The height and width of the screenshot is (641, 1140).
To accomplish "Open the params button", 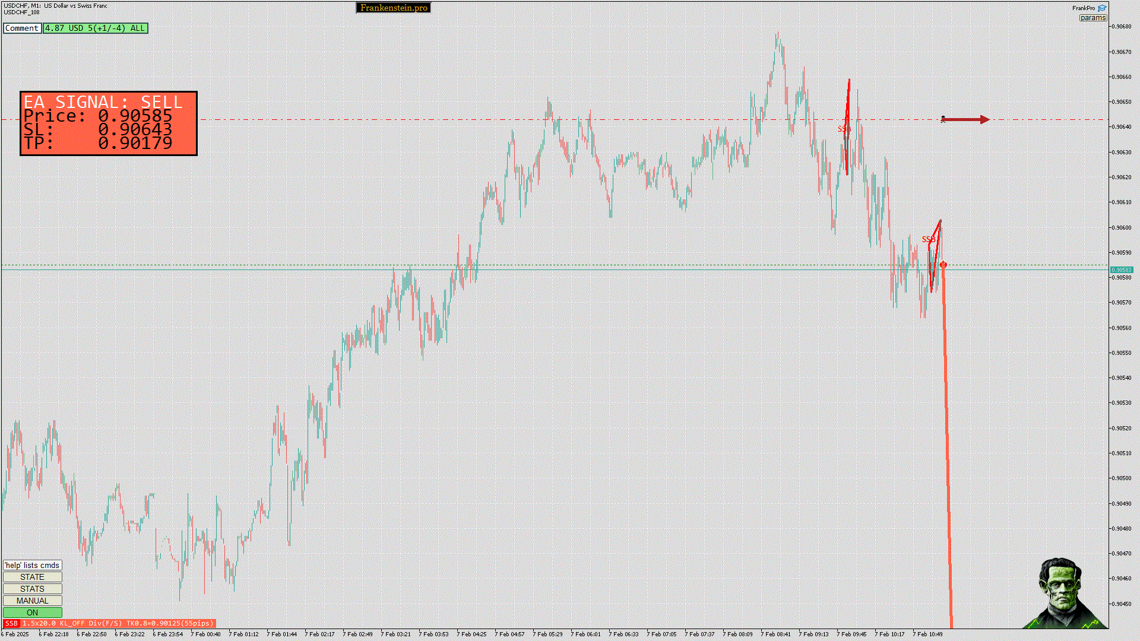I will pos(1092,18).
